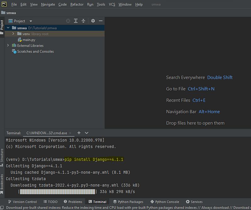Toggle the Terminal tool window tab
This screenshot has width=251, height=210.
[98, 202]
